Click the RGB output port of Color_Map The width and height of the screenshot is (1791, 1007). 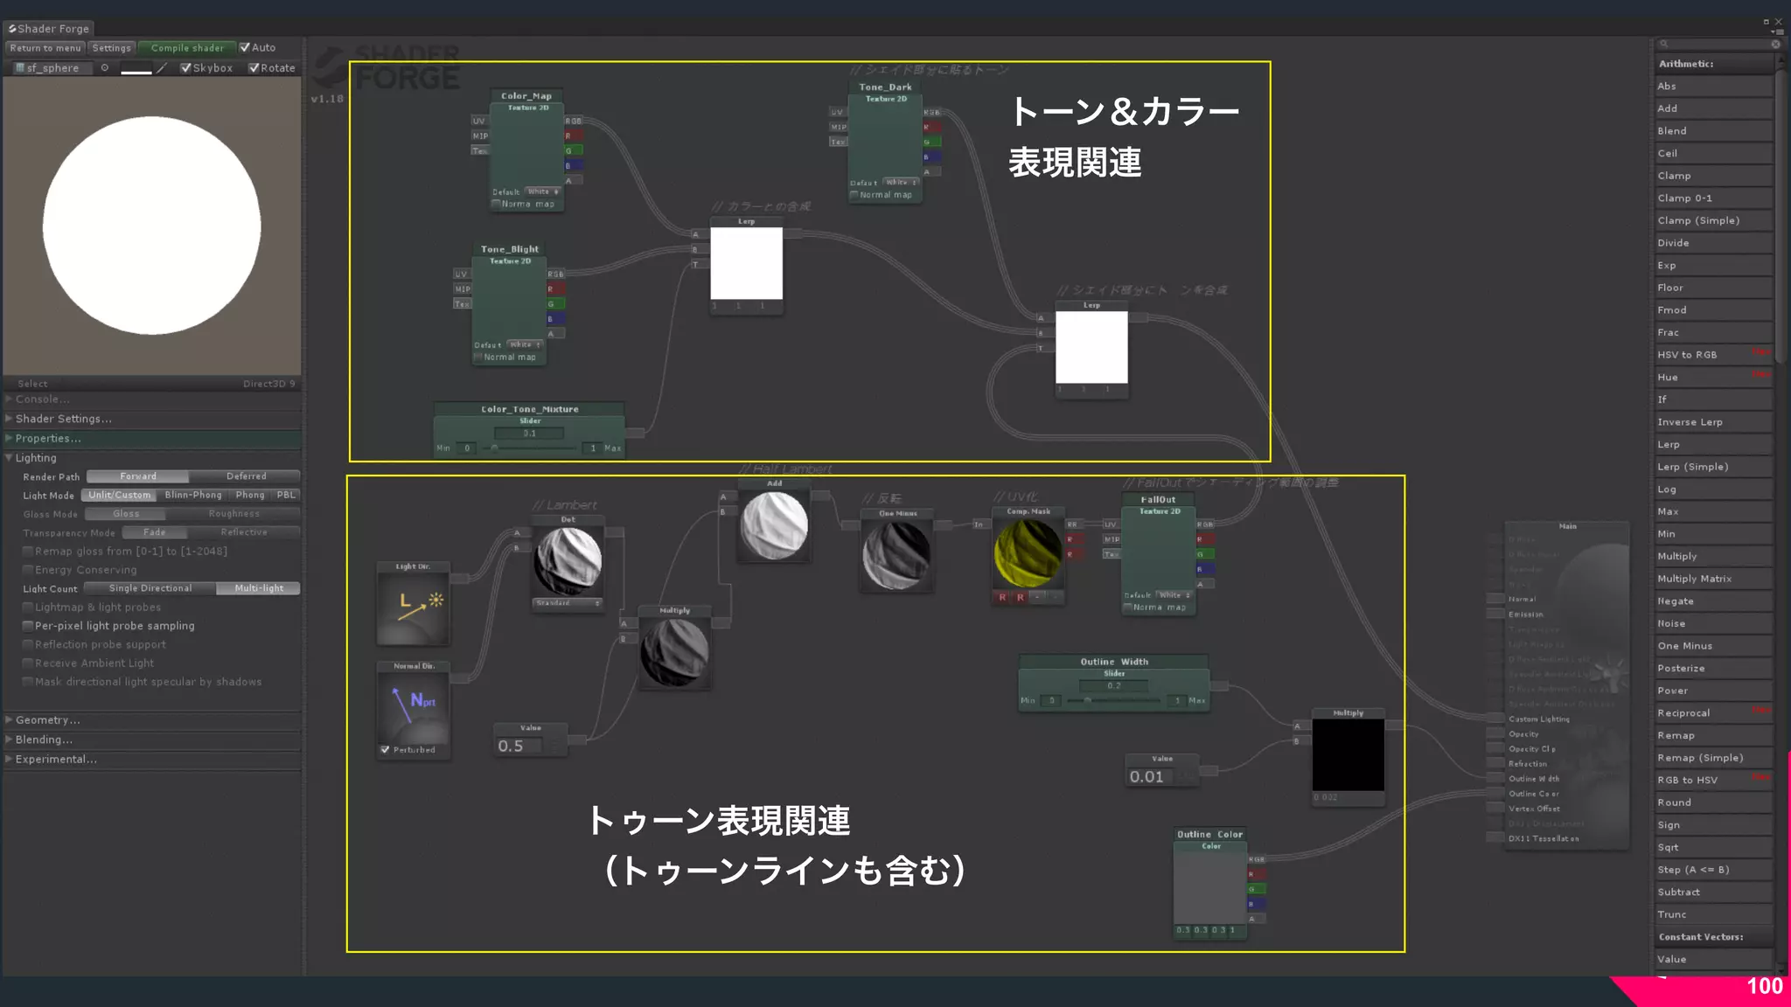pyautogui.click(x=574, y=121)
